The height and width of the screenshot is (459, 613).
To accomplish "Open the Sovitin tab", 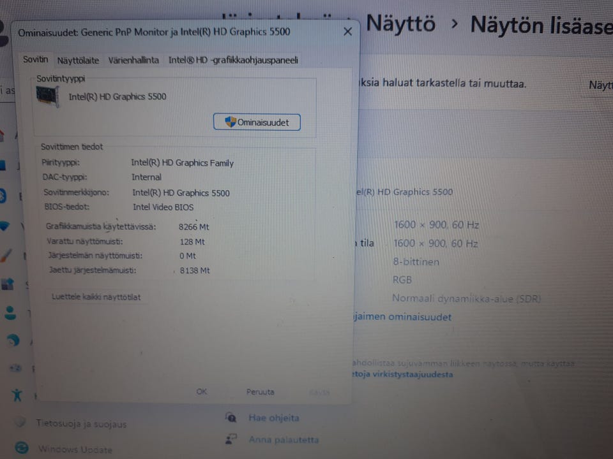I will click(x=35, y=60).
